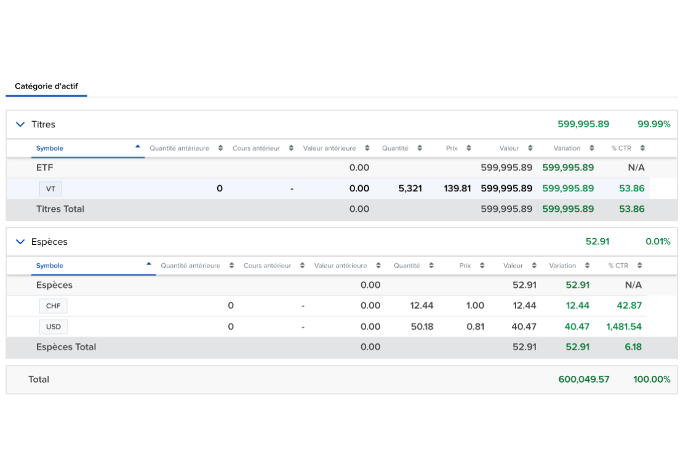Collapse the Titres section chevron
The width and height of the screenshot is (683, 475).
point(20,124)
